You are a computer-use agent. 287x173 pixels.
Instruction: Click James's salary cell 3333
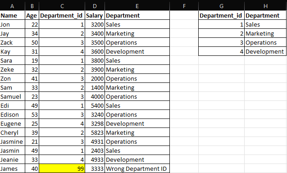click(95, 168)
